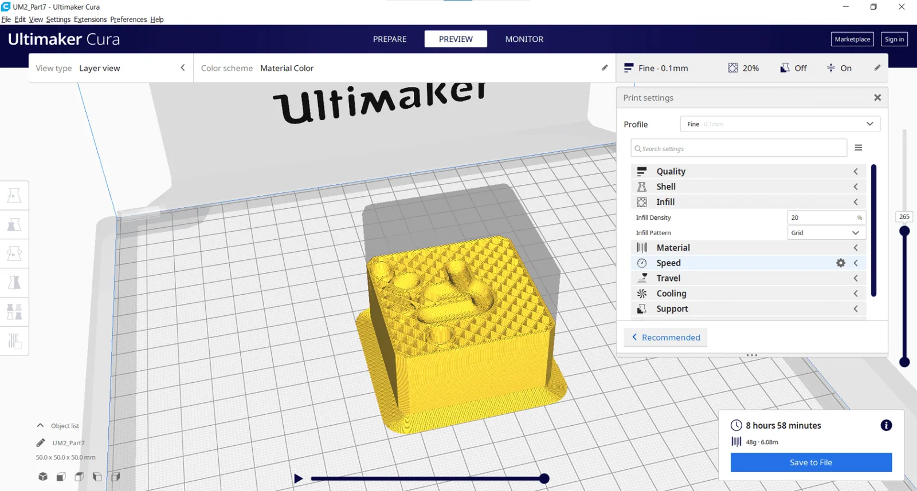Click the adhesion On icon in summary bar
Viewport: 917px width, 491px height.
click(x=831, y=68)
